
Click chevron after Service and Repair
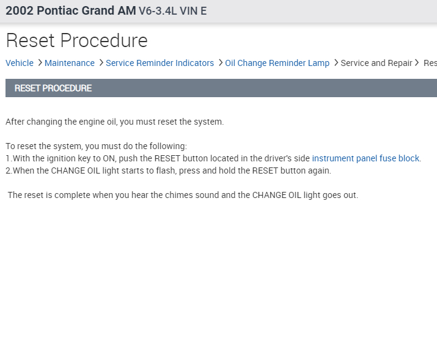coord(417,63)
